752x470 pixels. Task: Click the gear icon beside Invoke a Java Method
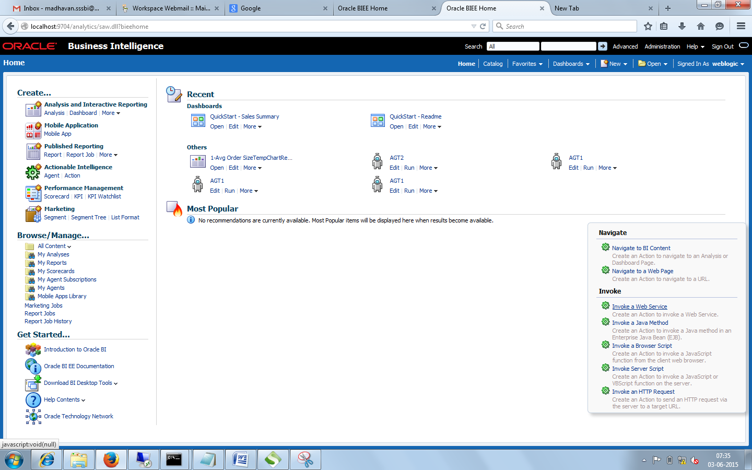click(605, 322)
